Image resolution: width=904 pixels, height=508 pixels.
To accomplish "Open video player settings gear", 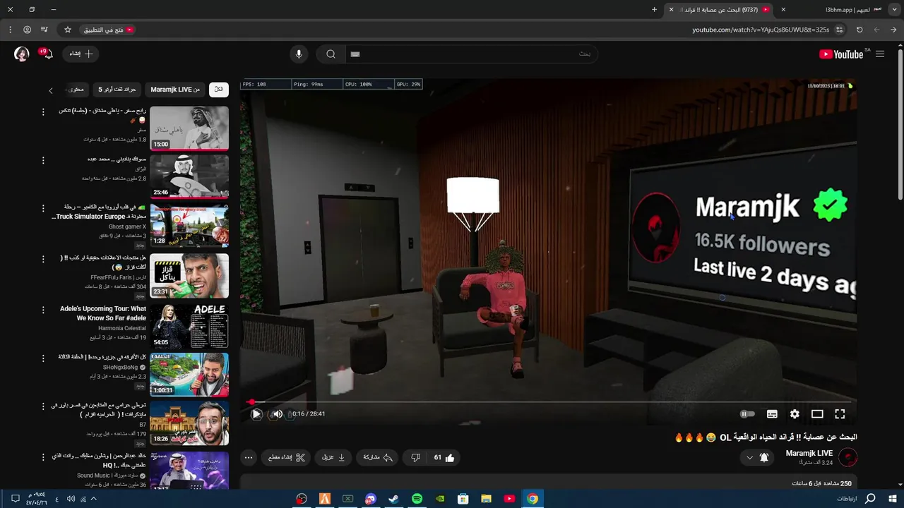I will tap(795, 414).
